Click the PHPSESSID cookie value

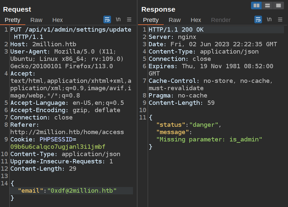point(58,147)
